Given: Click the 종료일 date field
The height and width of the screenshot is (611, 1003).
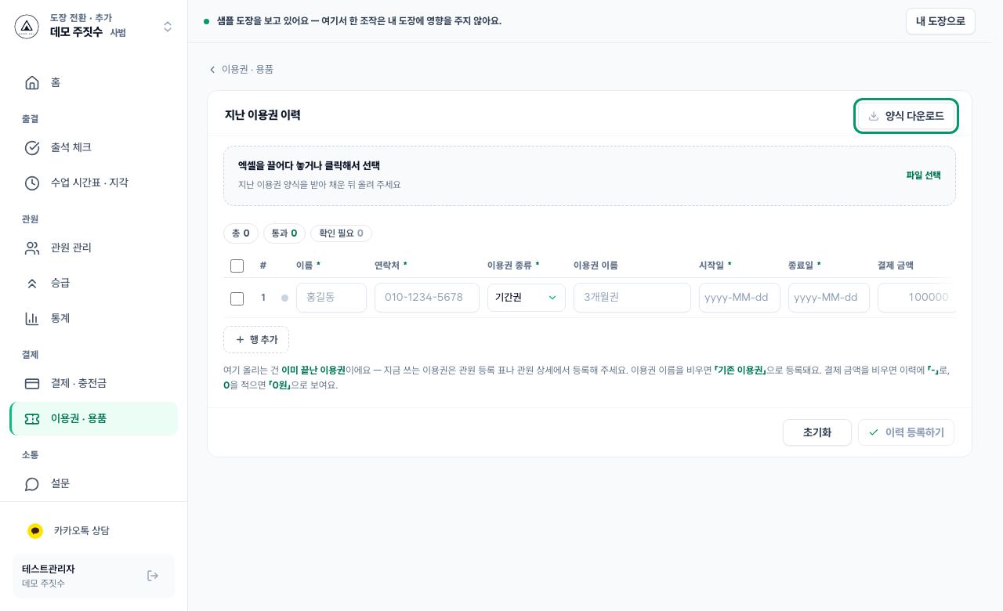Looking at the screenshot, I should point(829,298).
